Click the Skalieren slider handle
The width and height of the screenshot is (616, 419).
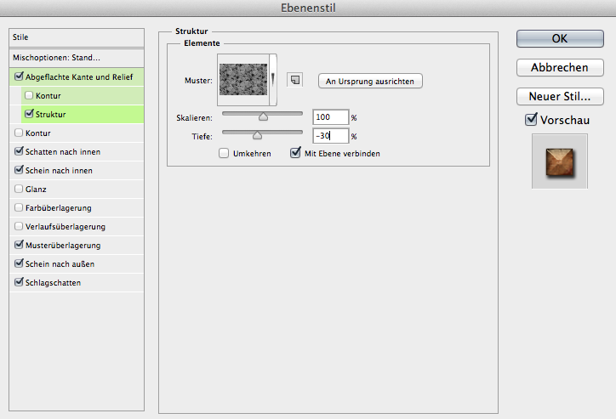tap(263, 116)
